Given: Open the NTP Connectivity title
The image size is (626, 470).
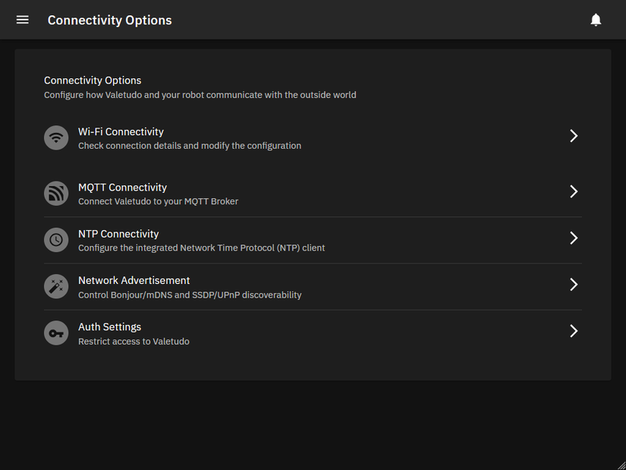Looking at the screenshot, I should (x=118, y=234).
